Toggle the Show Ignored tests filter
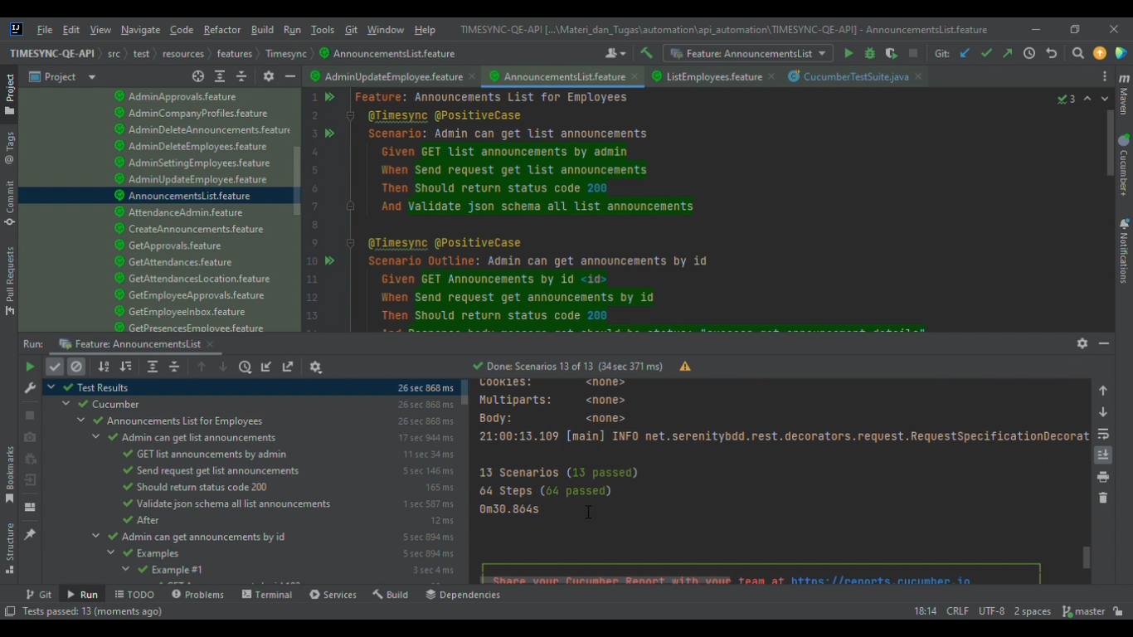Image resolution: width=1133 pixels, height=637 pixels. click(x=75, y=366)
